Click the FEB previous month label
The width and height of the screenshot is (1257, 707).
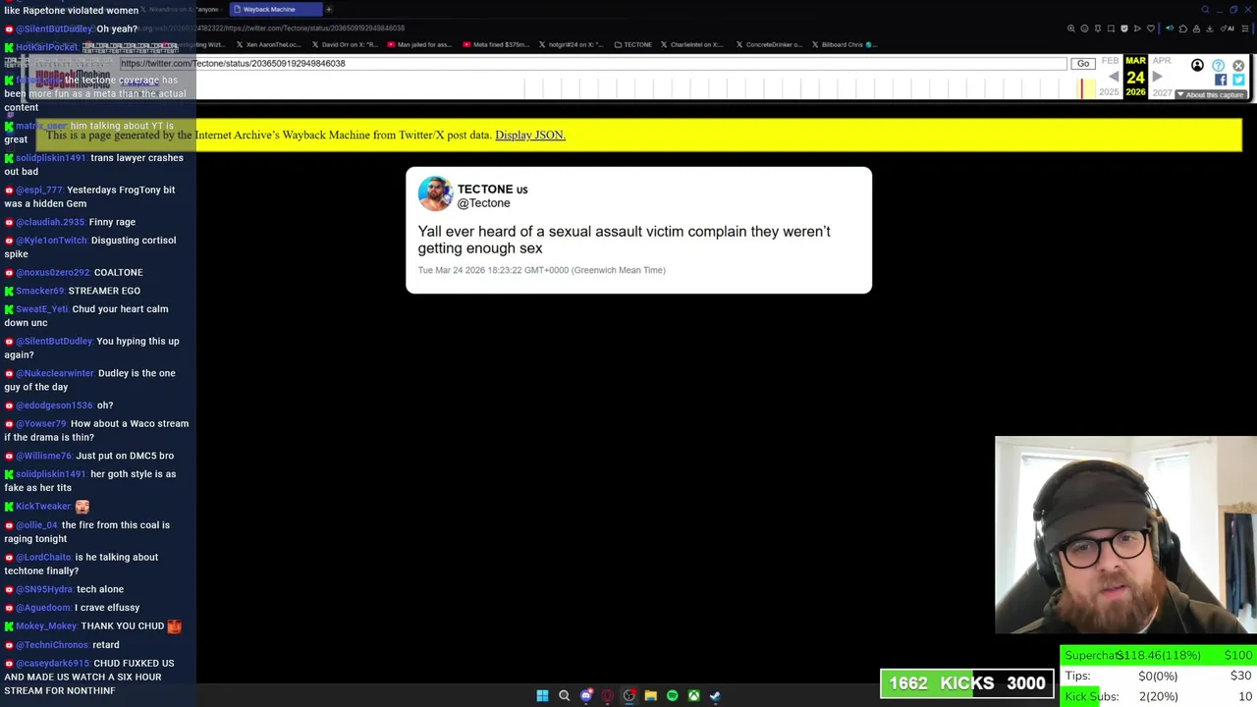point(1110,61)
